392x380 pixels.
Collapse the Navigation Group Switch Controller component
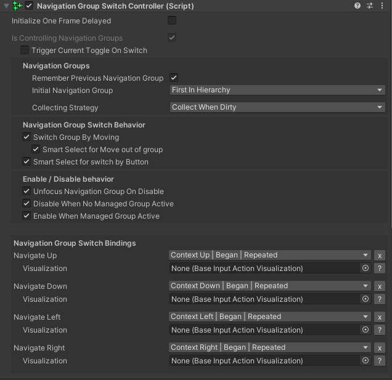coord(6,6)
